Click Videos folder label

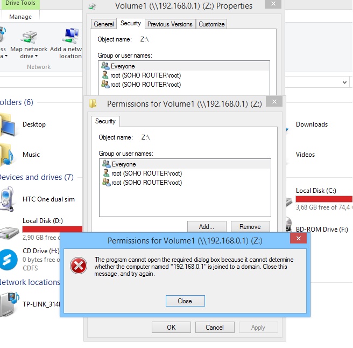pyautogui.click(x=305, y=155)
